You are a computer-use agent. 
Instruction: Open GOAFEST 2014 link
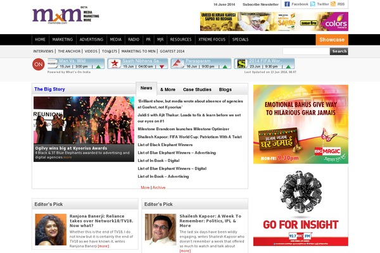(x=172, y=51)
